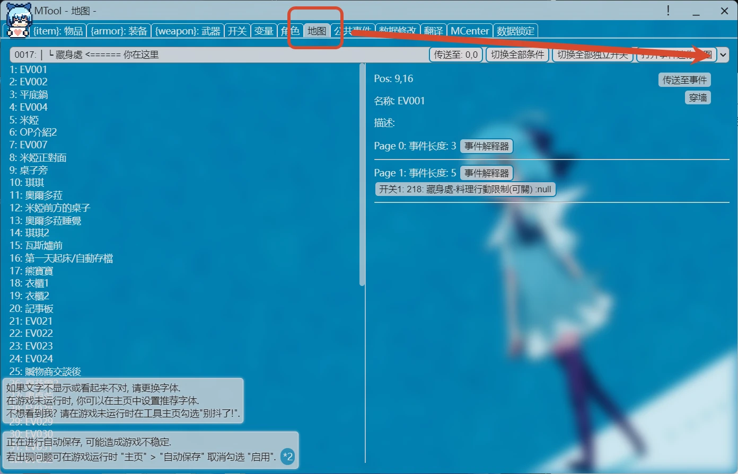Select event 17: 熊寶寶
Viewport: 738px width, 474px height.
pyautogui.click(x=31, y=271)
